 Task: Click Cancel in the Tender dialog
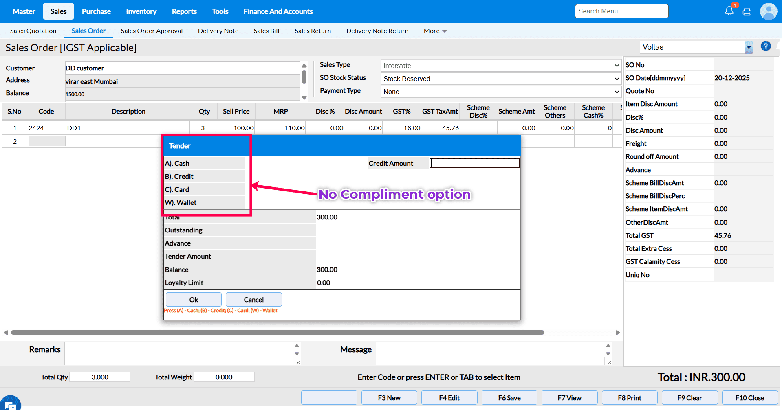coord(253,300)
